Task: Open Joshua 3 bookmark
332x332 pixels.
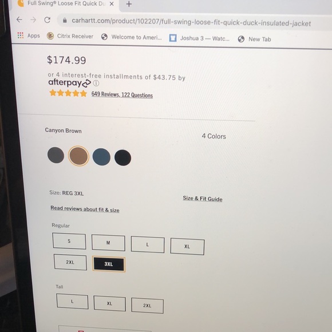Action: pos(199,38)
